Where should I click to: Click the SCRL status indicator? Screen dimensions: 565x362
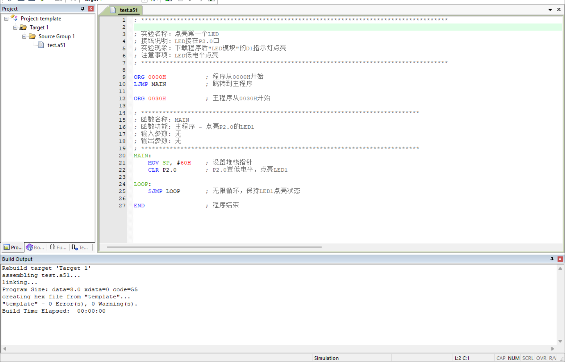pos(527,358)
